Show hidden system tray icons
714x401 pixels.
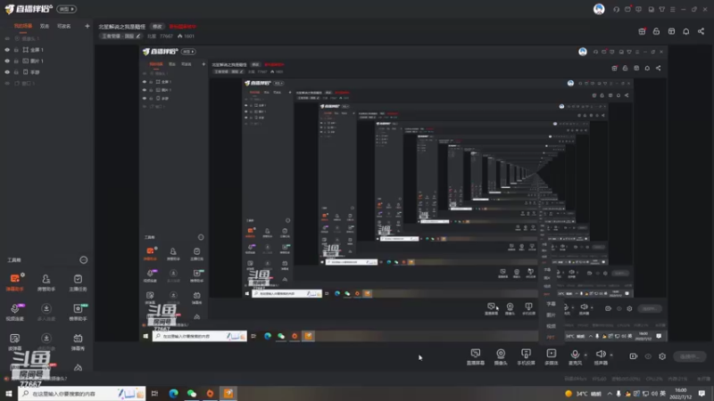(610, 393)
